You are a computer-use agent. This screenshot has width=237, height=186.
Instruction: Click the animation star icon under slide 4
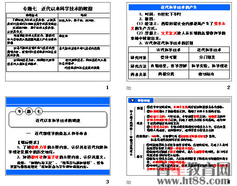[x=129, y=183]
